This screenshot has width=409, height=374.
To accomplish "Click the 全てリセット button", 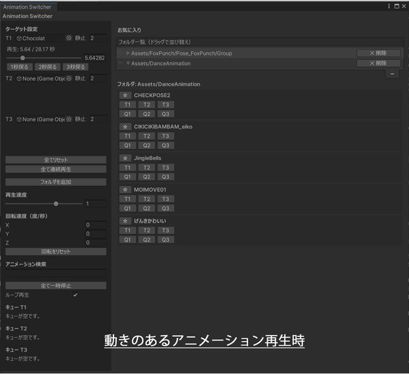I will pos(56,160).
